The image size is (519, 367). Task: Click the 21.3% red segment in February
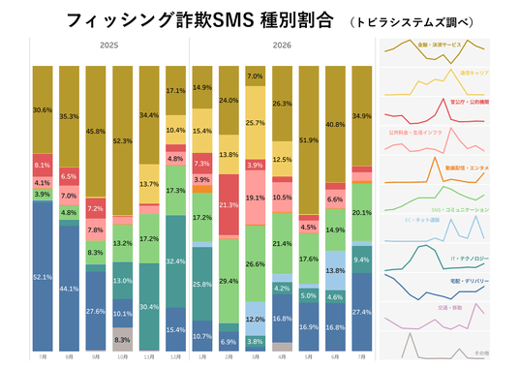pyautogui.click(x=229, y=205)
